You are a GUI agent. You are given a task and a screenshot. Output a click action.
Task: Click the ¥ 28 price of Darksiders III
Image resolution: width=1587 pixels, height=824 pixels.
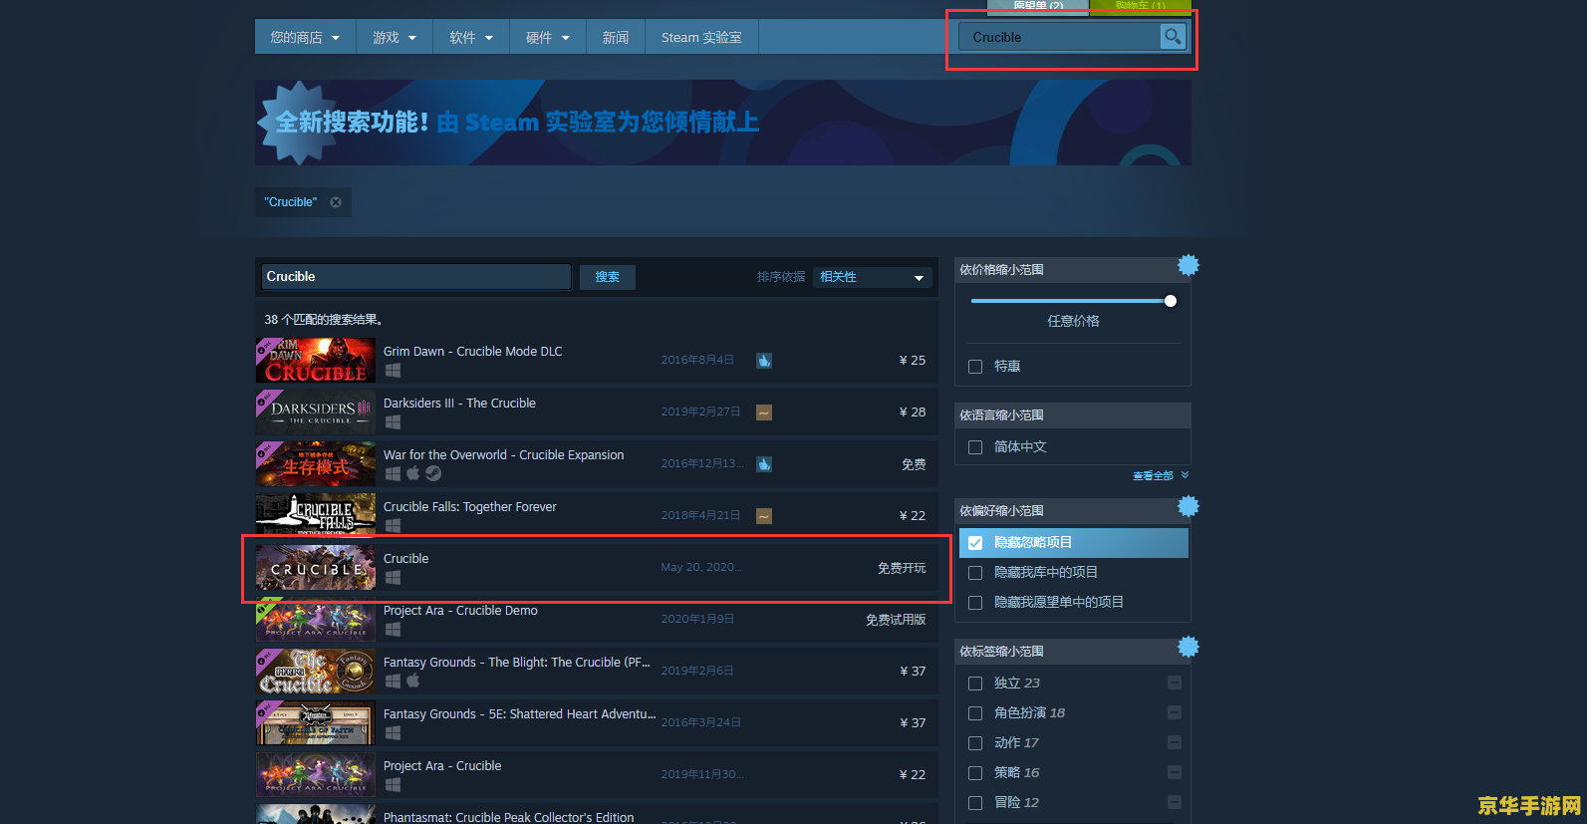(x=913, y=412)
